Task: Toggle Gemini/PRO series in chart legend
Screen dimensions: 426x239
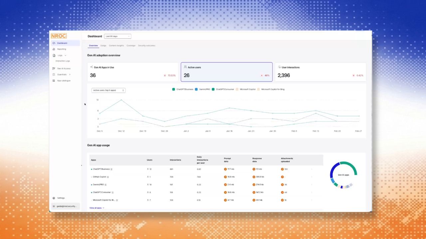Action: point(202,89)
